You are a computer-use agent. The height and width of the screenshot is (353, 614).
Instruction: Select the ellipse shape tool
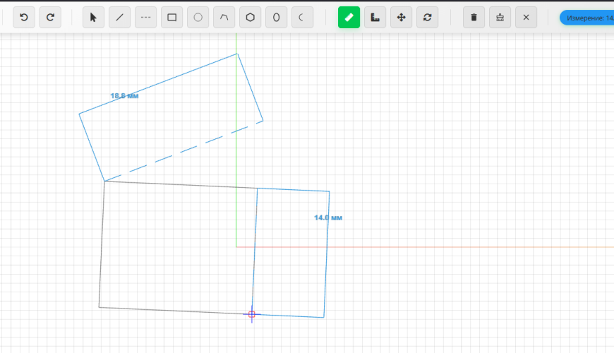[x=277, y=17]
